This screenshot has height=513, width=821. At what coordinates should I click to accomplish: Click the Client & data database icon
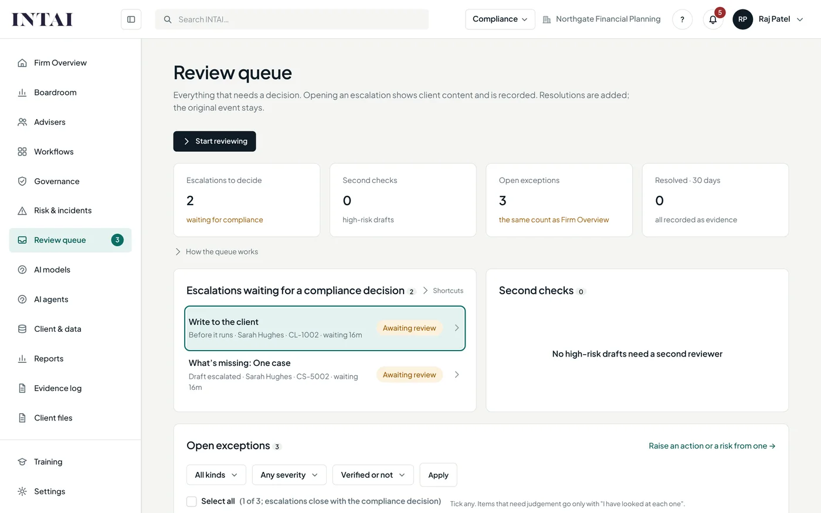point(22,329)
